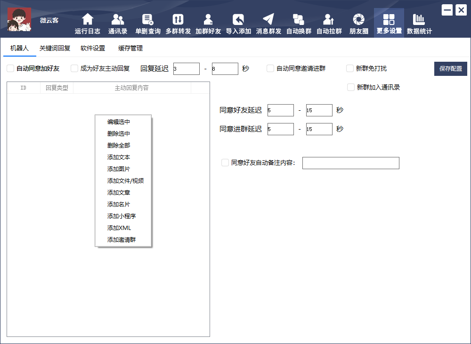
Task: Click the auto remark content input field
Action: coord(350,163)
